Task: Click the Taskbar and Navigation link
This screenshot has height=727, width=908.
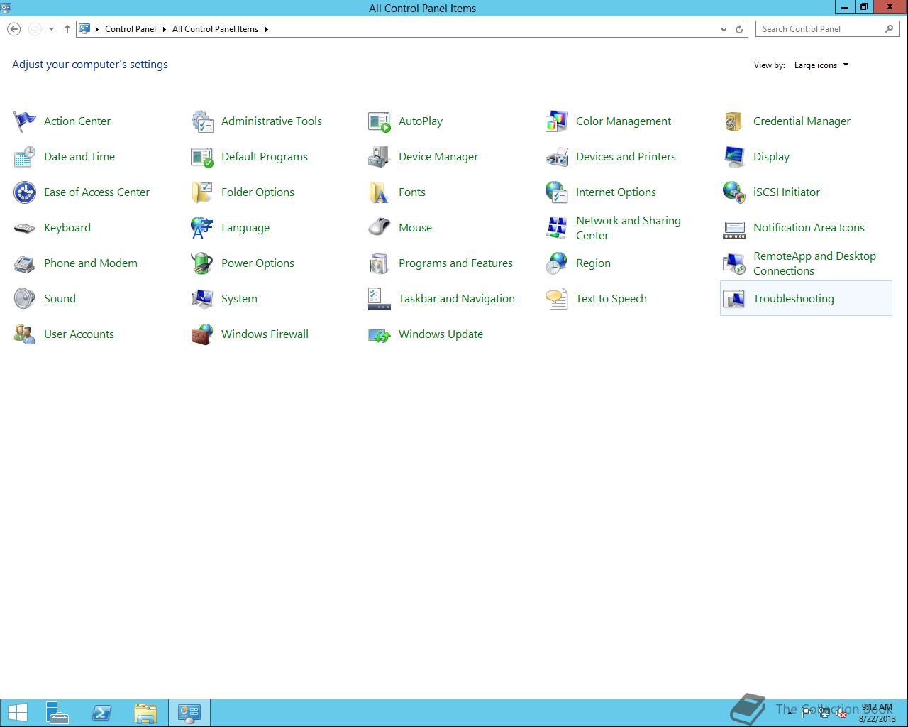Action: [457, 299]
